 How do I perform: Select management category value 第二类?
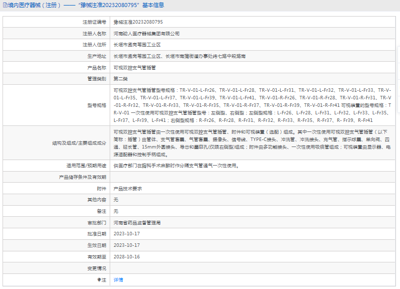click(x=120, y=79)
